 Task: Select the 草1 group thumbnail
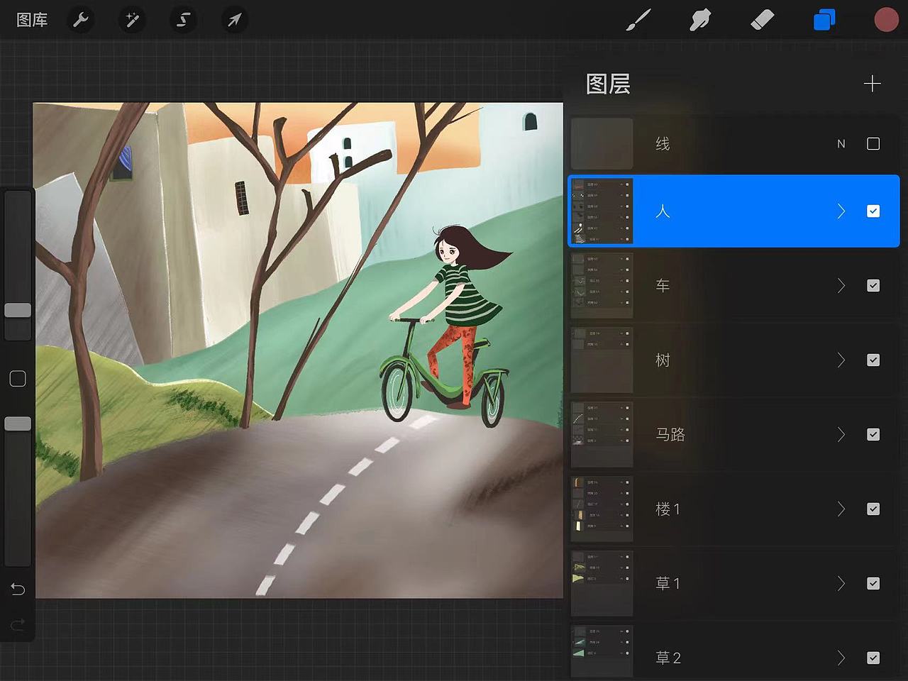tap(602, 584)
